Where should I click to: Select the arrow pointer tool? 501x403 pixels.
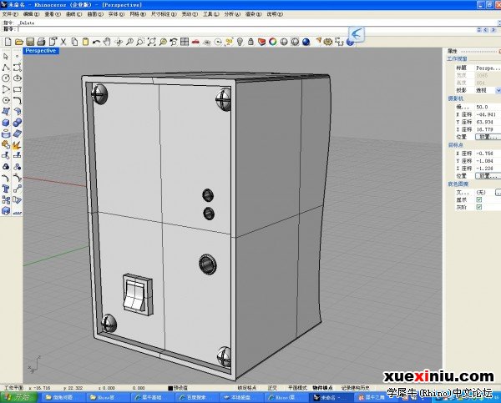click(6, 57)
